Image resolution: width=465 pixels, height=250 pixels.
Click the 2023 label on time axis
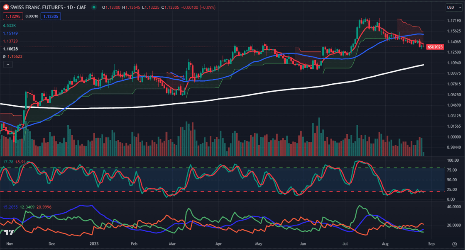94,244
